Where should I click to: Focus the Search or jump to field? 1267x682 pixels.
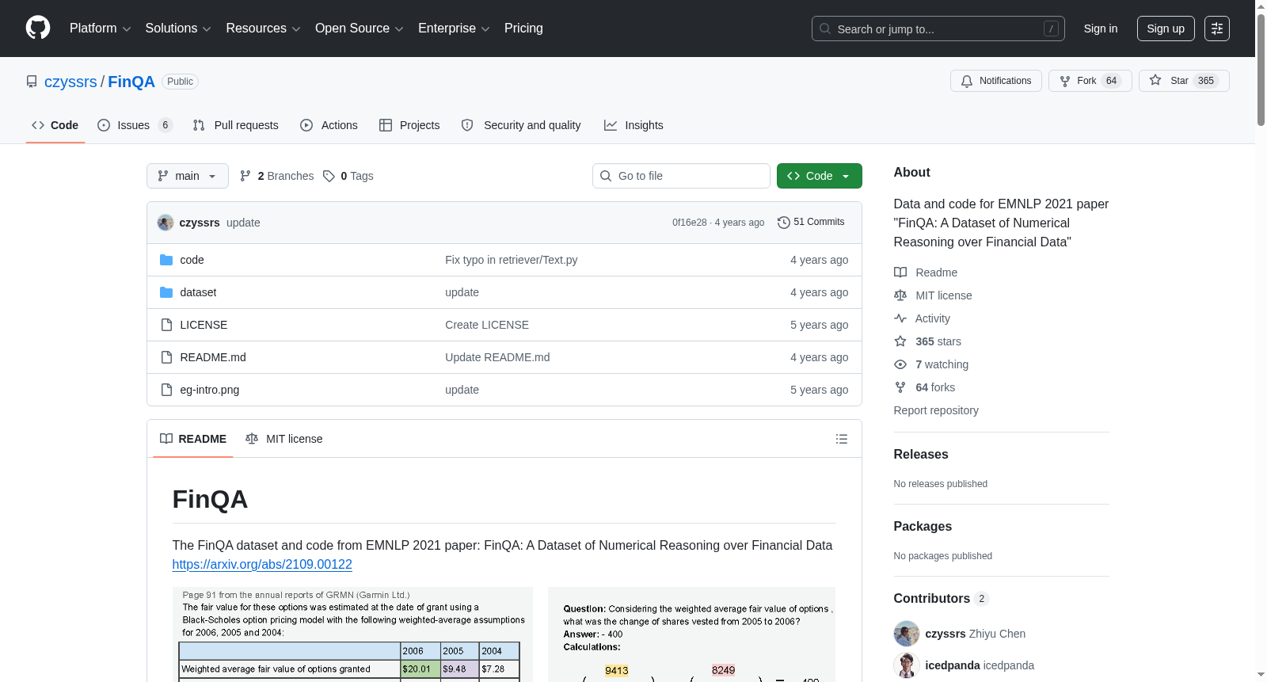938,29
